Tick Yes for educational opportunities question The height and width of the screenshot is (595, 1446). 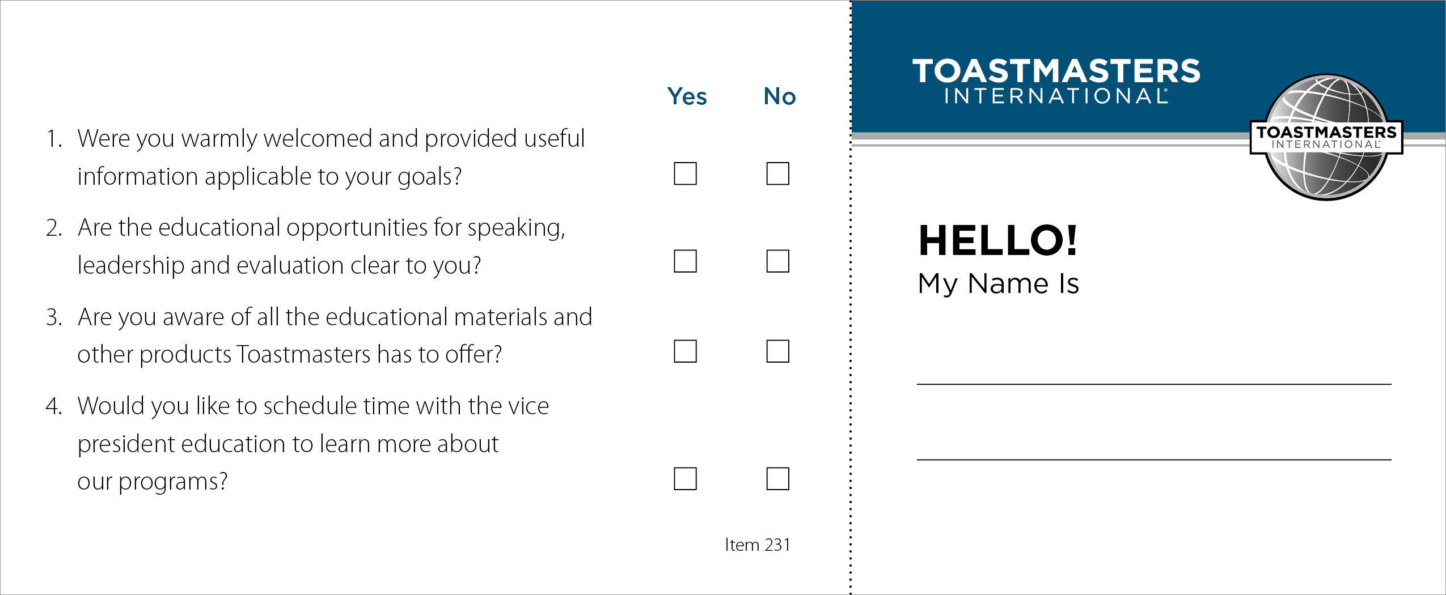(685, 261)
